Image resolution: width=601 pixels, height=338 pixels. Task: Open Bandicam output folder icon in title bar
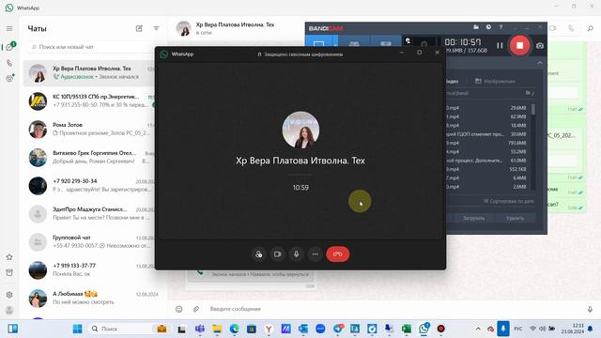click(476, 27)
